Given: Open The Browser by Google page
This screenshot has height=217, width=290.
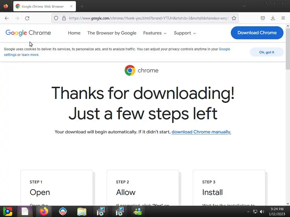Looking at the screenshot, I should (x=112, y=33).
